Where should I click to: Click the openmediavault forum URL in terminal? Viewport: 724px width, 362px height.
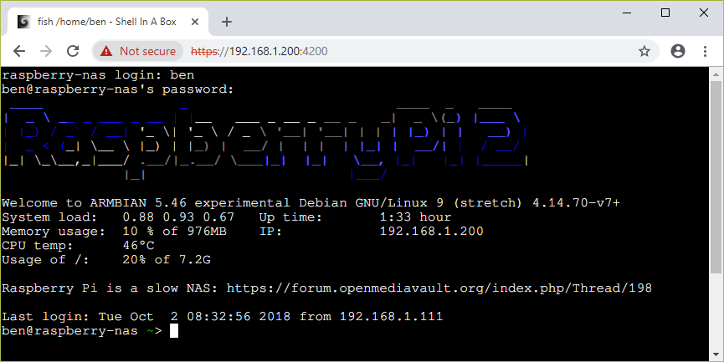tap(439, 288)
